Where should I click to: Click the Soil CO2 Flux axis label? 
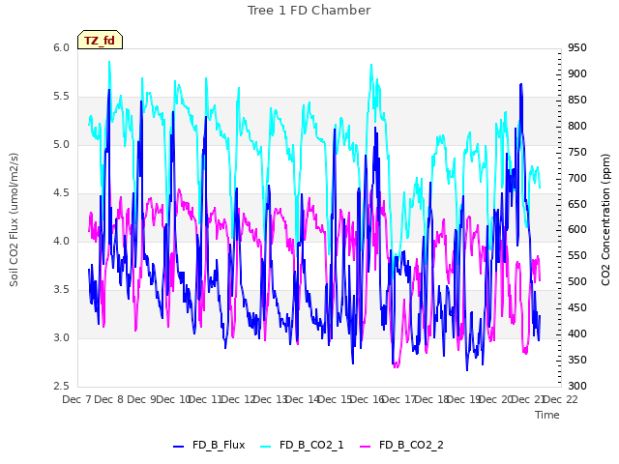tap(14, 219)
